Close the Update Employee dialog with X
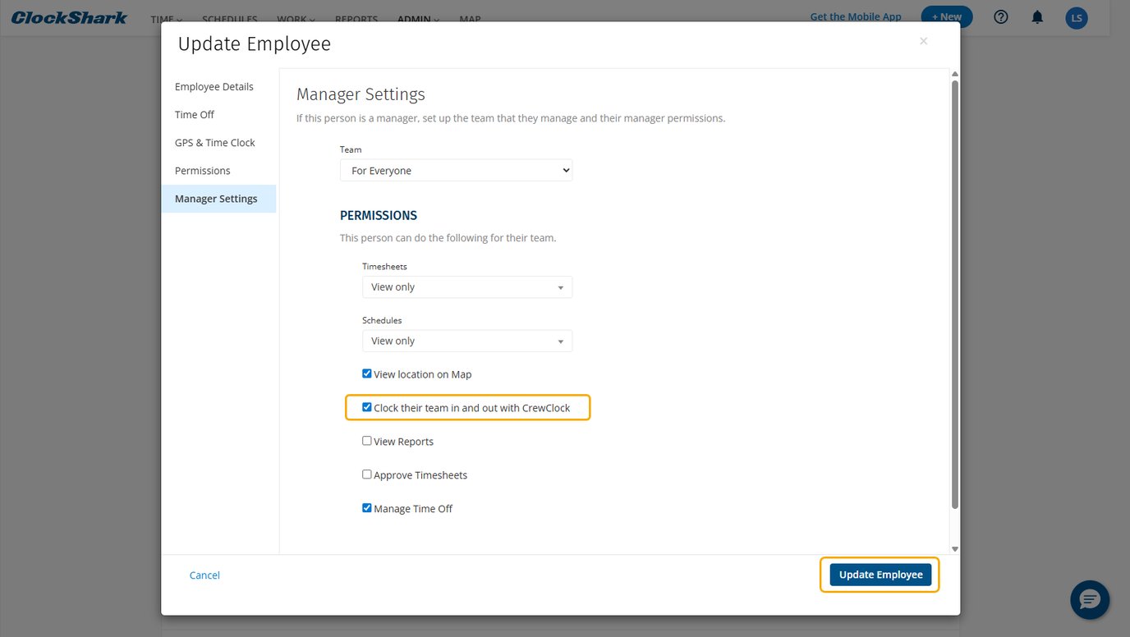The width and height of the screenshot is (1130, 637). tap(923, 41)
